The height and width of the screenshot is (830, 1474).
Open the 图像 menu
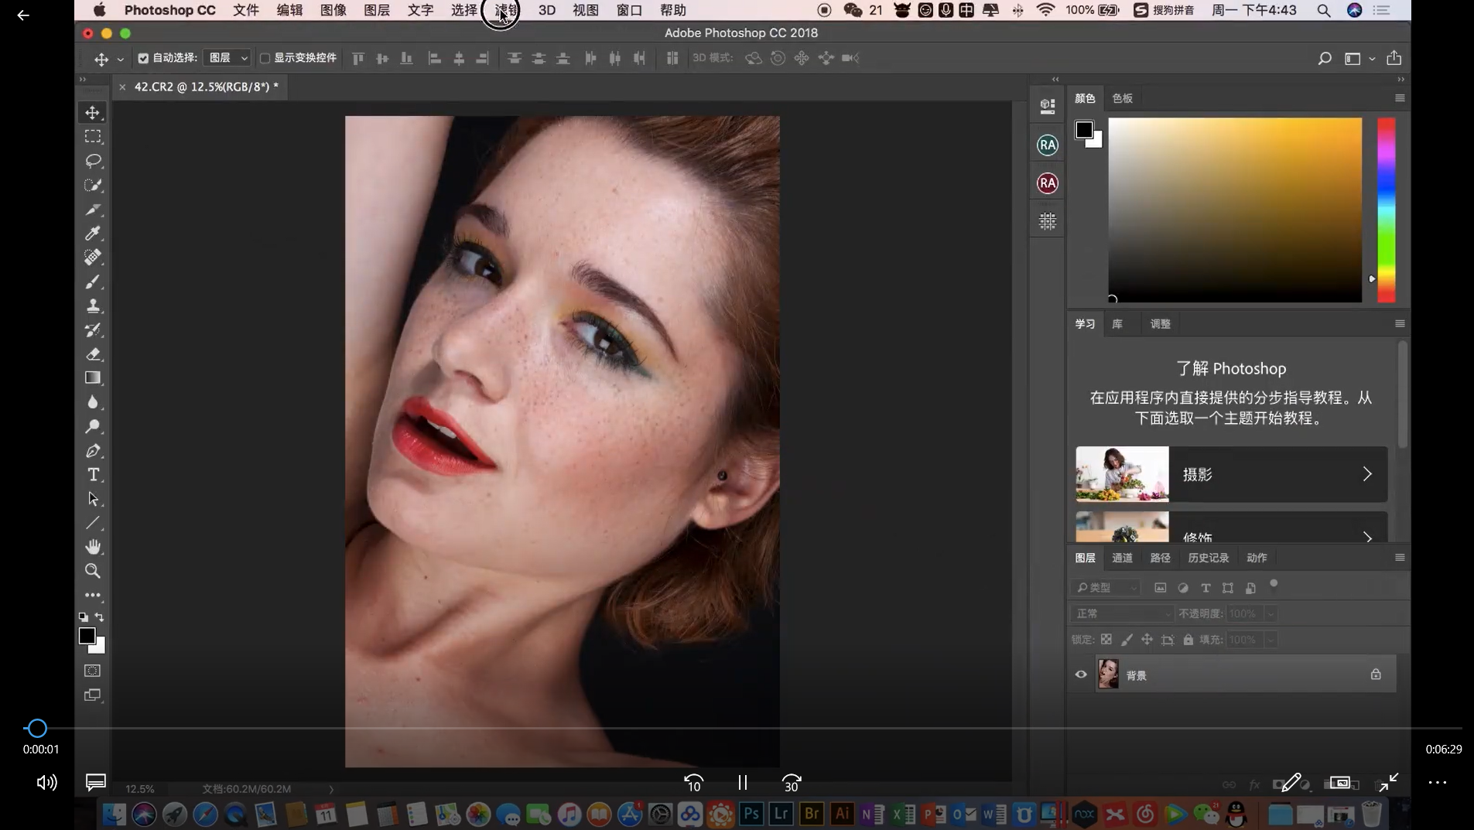pyautogui.click(x=333, y=10)
